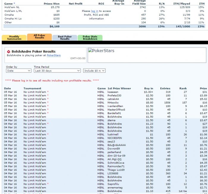Click the Mrtsocks winner entry
The height and width of the screenshot is (194, 208).
pyautogui.click(x=114, y=102)
